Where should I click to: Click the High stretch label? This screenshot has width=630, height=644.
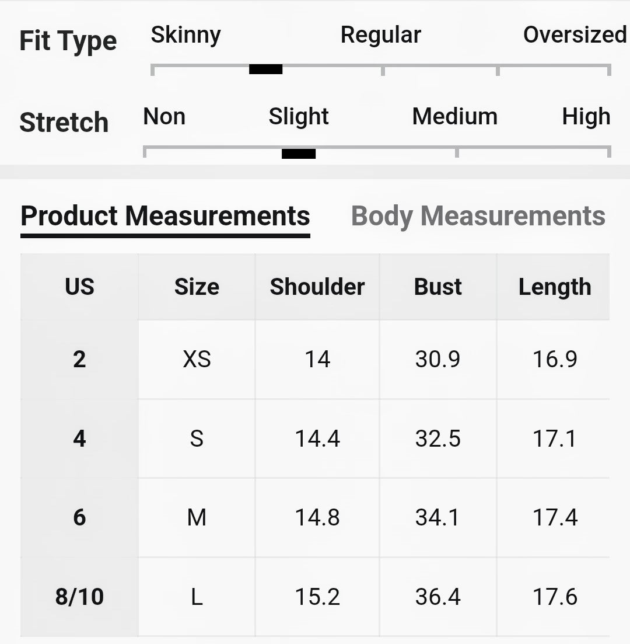point(586,117)
